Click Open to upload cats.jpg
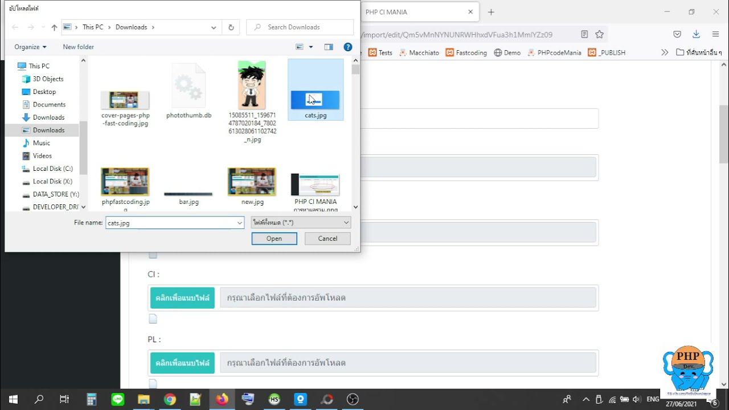Screen dimensions: 729x410 tap(274, 239)
